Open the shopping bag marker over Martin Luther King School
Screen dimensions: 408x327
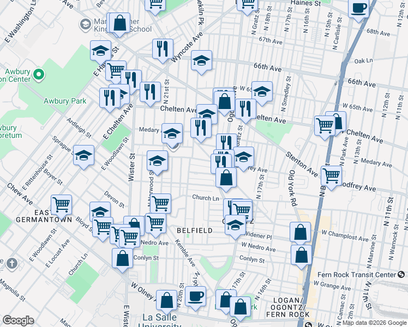[x=119, y=24]
